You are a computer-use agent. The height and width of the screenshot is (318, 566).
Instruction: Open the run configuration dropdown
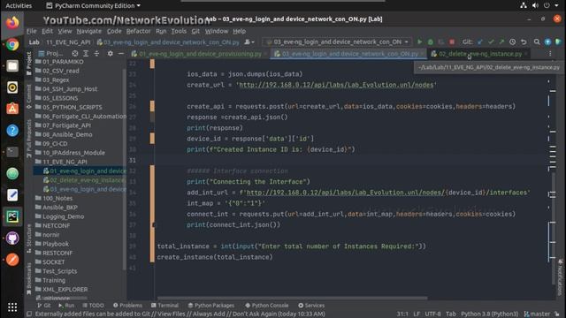click(x=338, y=42)
